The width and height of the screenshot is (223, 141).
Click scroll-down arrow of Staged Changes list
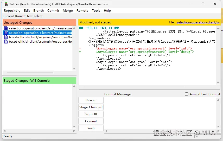74,126
